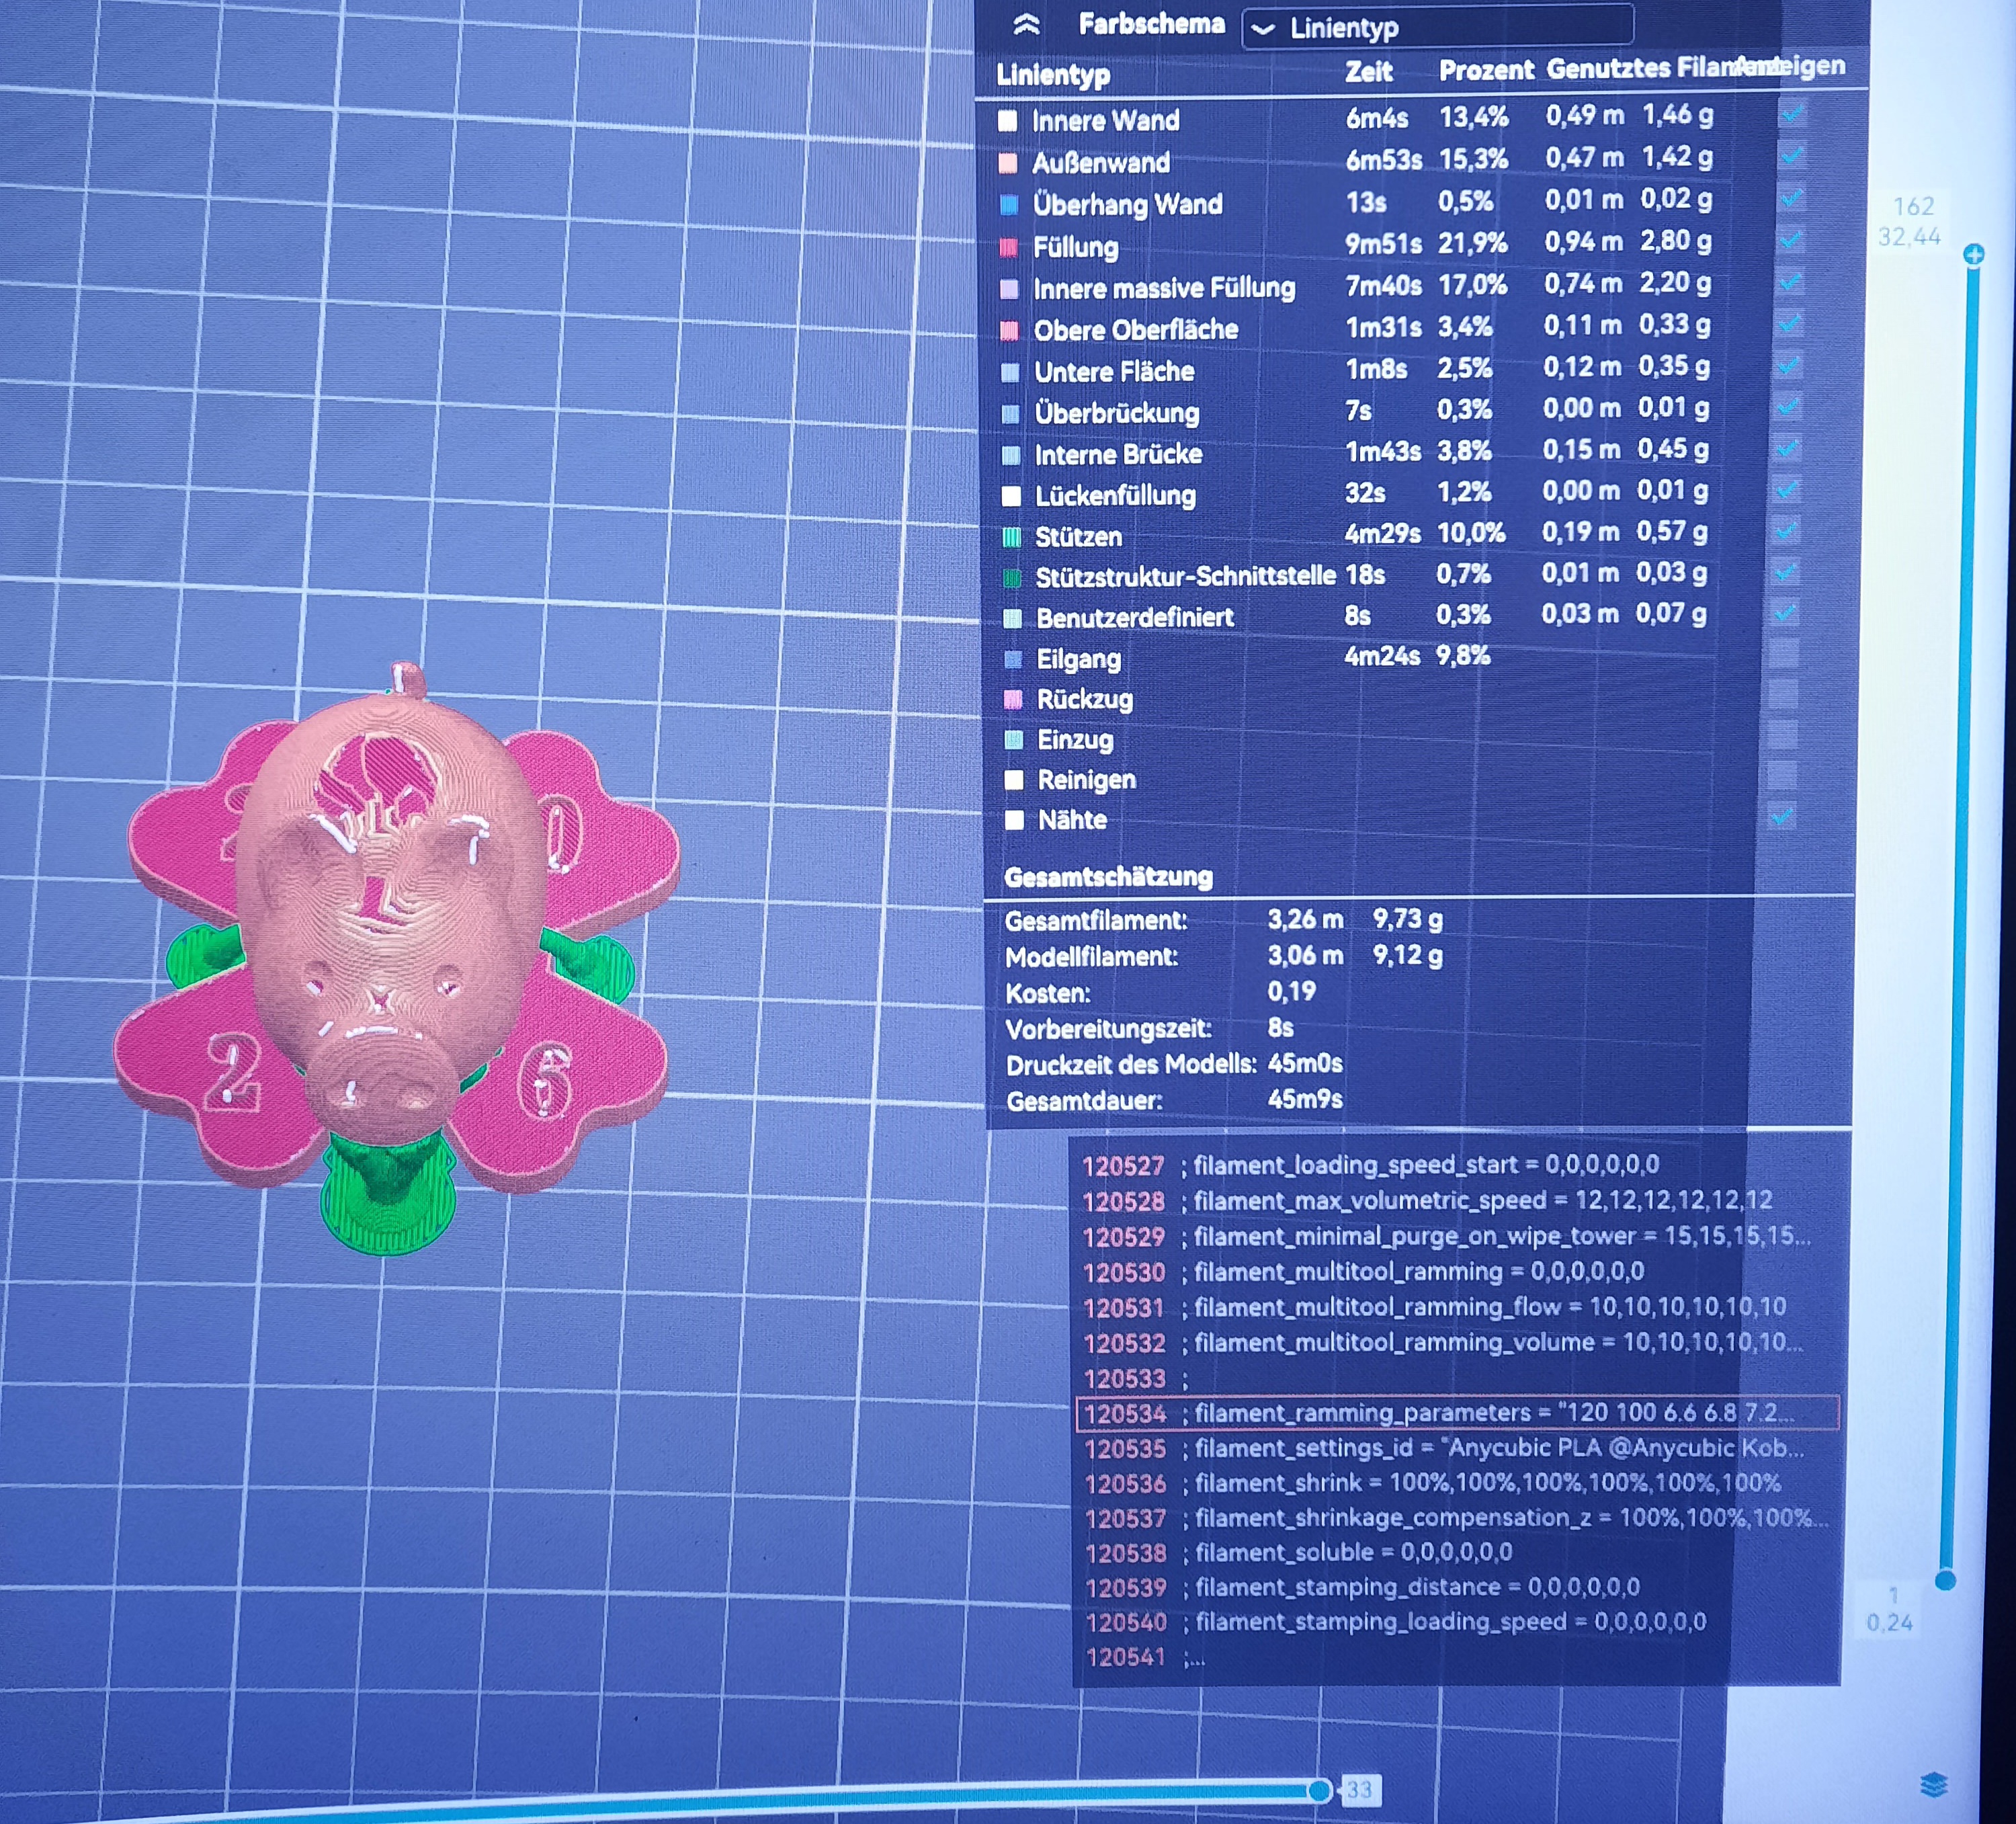
Task: Click the Überbrückung row label
Action: tap(1116, 412)
